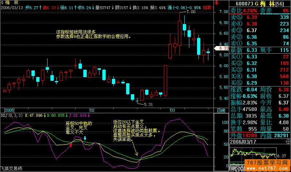Screen dimensions: 291x172
Task: Click the 03 month marker on timeline
Action: [x=172, y=110]
